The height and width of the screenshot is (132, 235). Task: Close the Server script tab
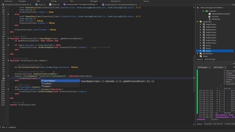click(58, 5)
